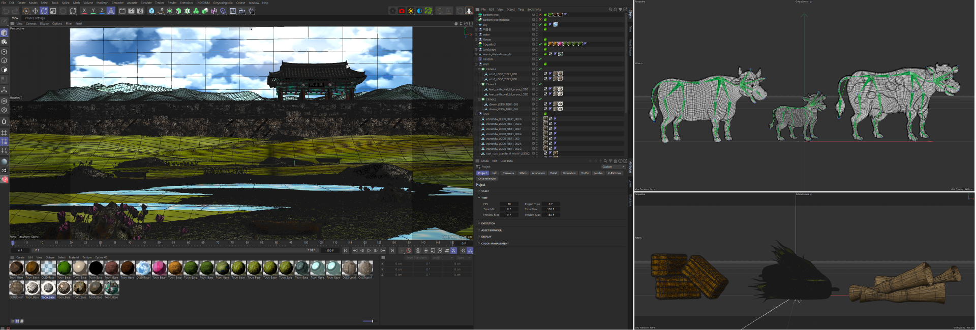Screen dimensions: 976x330
Task: Select the Rotate tool
Action: (44, 11)
